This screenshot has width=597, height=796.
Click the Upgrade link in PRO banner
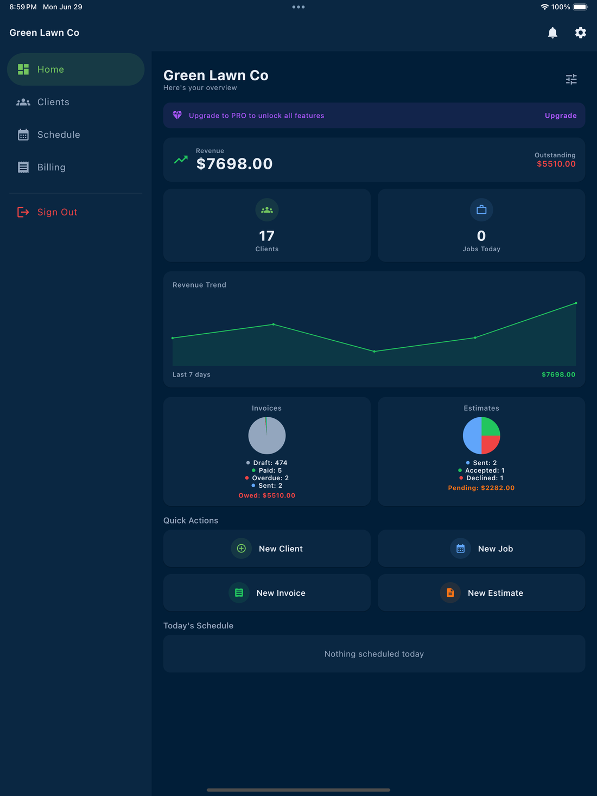[561, 116]
